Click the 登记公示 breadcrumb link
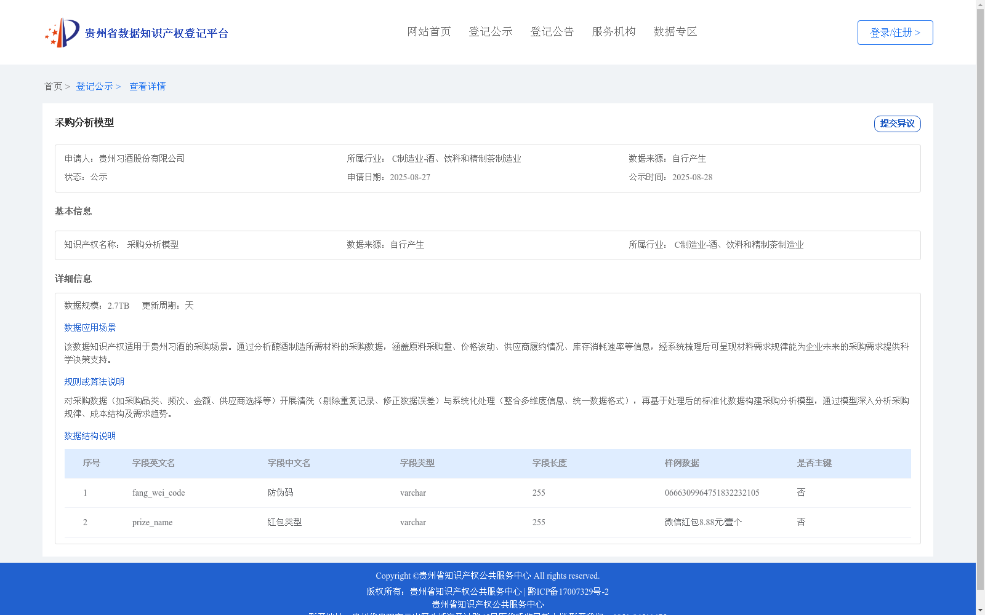 94,87
